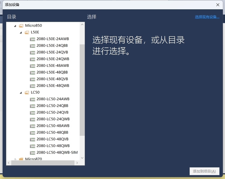The height and width of the screenshot is (179, 225).
Task: Collapse the LC50 subfolder
Action: pos(21,93)
